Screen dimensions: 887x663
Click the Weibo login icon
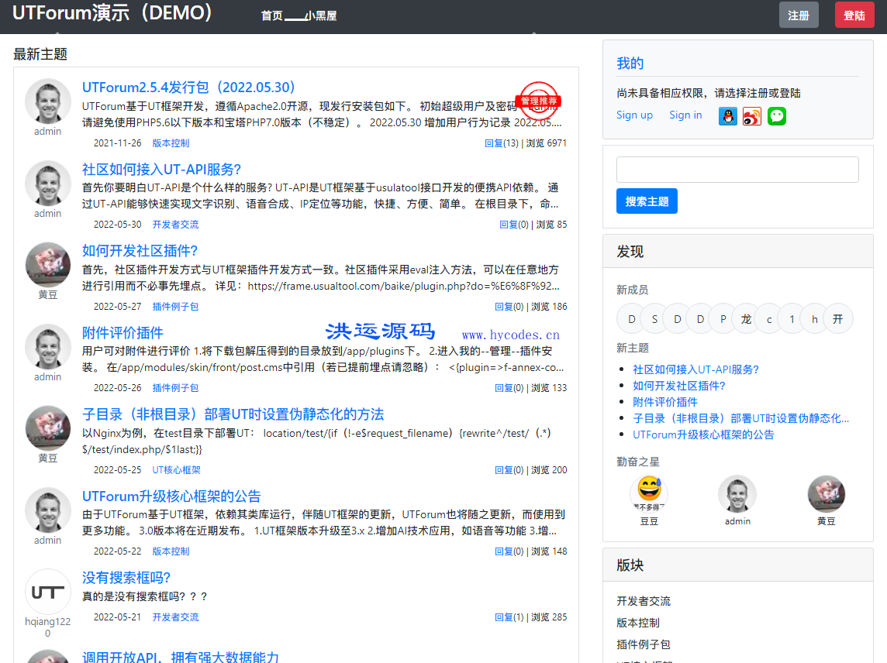click(x=752, y=116)
